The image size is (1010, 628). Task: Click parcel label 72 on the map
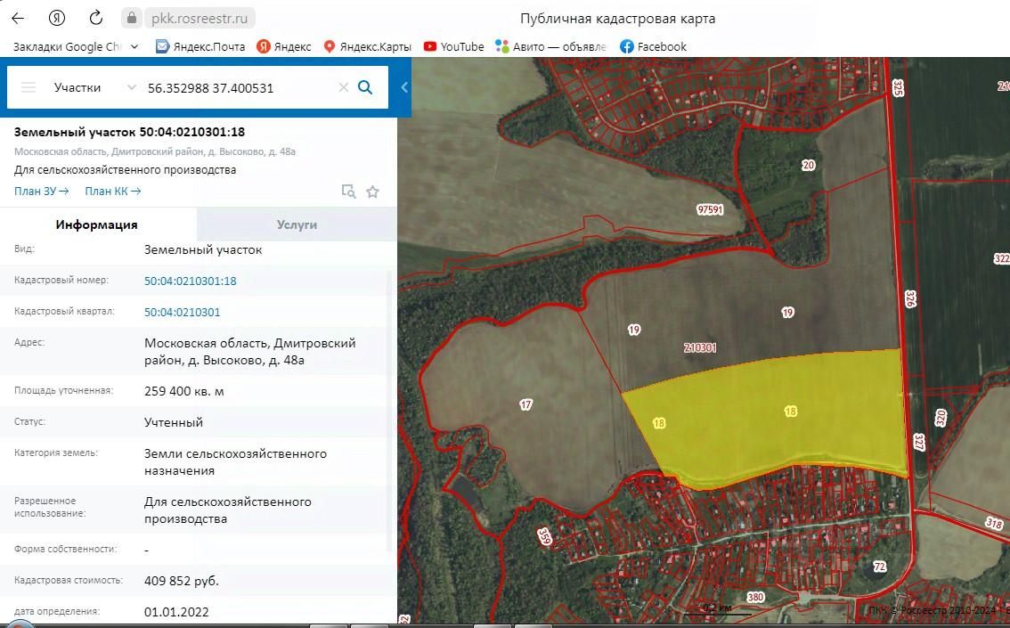click(879, 567)
